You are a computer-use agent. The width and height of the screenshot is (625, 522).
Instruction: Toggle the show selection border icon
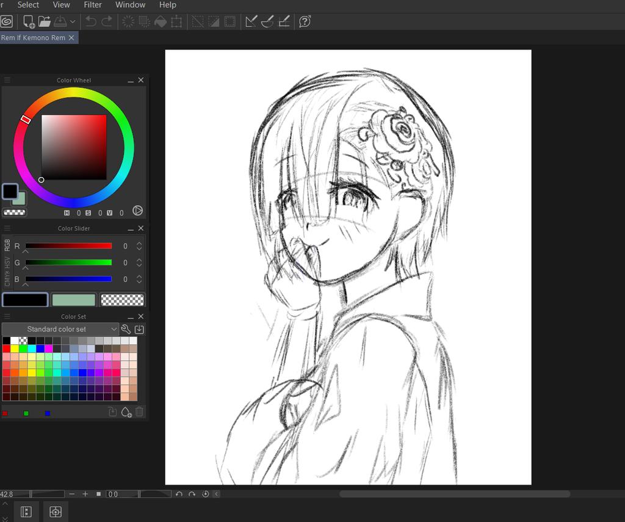click(x=230, y=21)
